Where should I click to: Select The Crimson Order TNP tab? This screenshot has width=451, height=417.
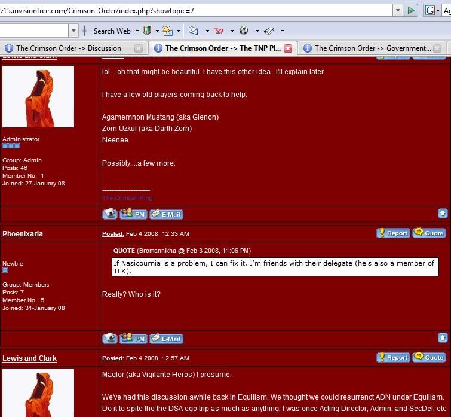pos(223,48)
